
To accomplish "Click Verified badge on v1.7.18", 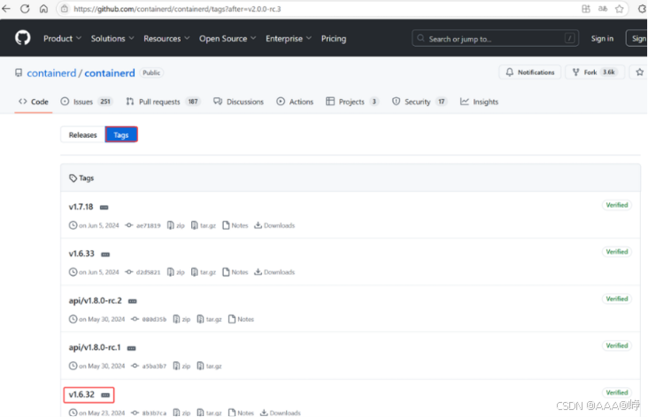I will pyautogui.click(x=617, y=205).
